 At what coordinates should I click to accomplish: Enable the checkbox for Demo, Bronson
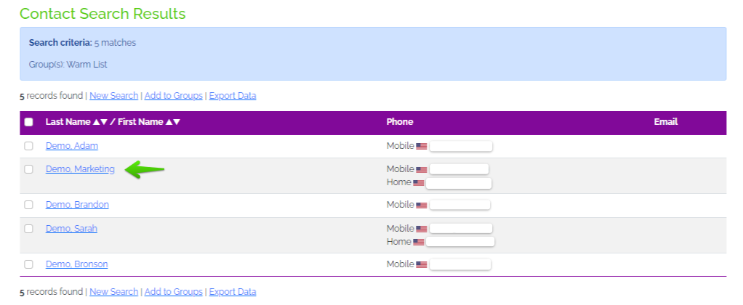tap(29, 264)
